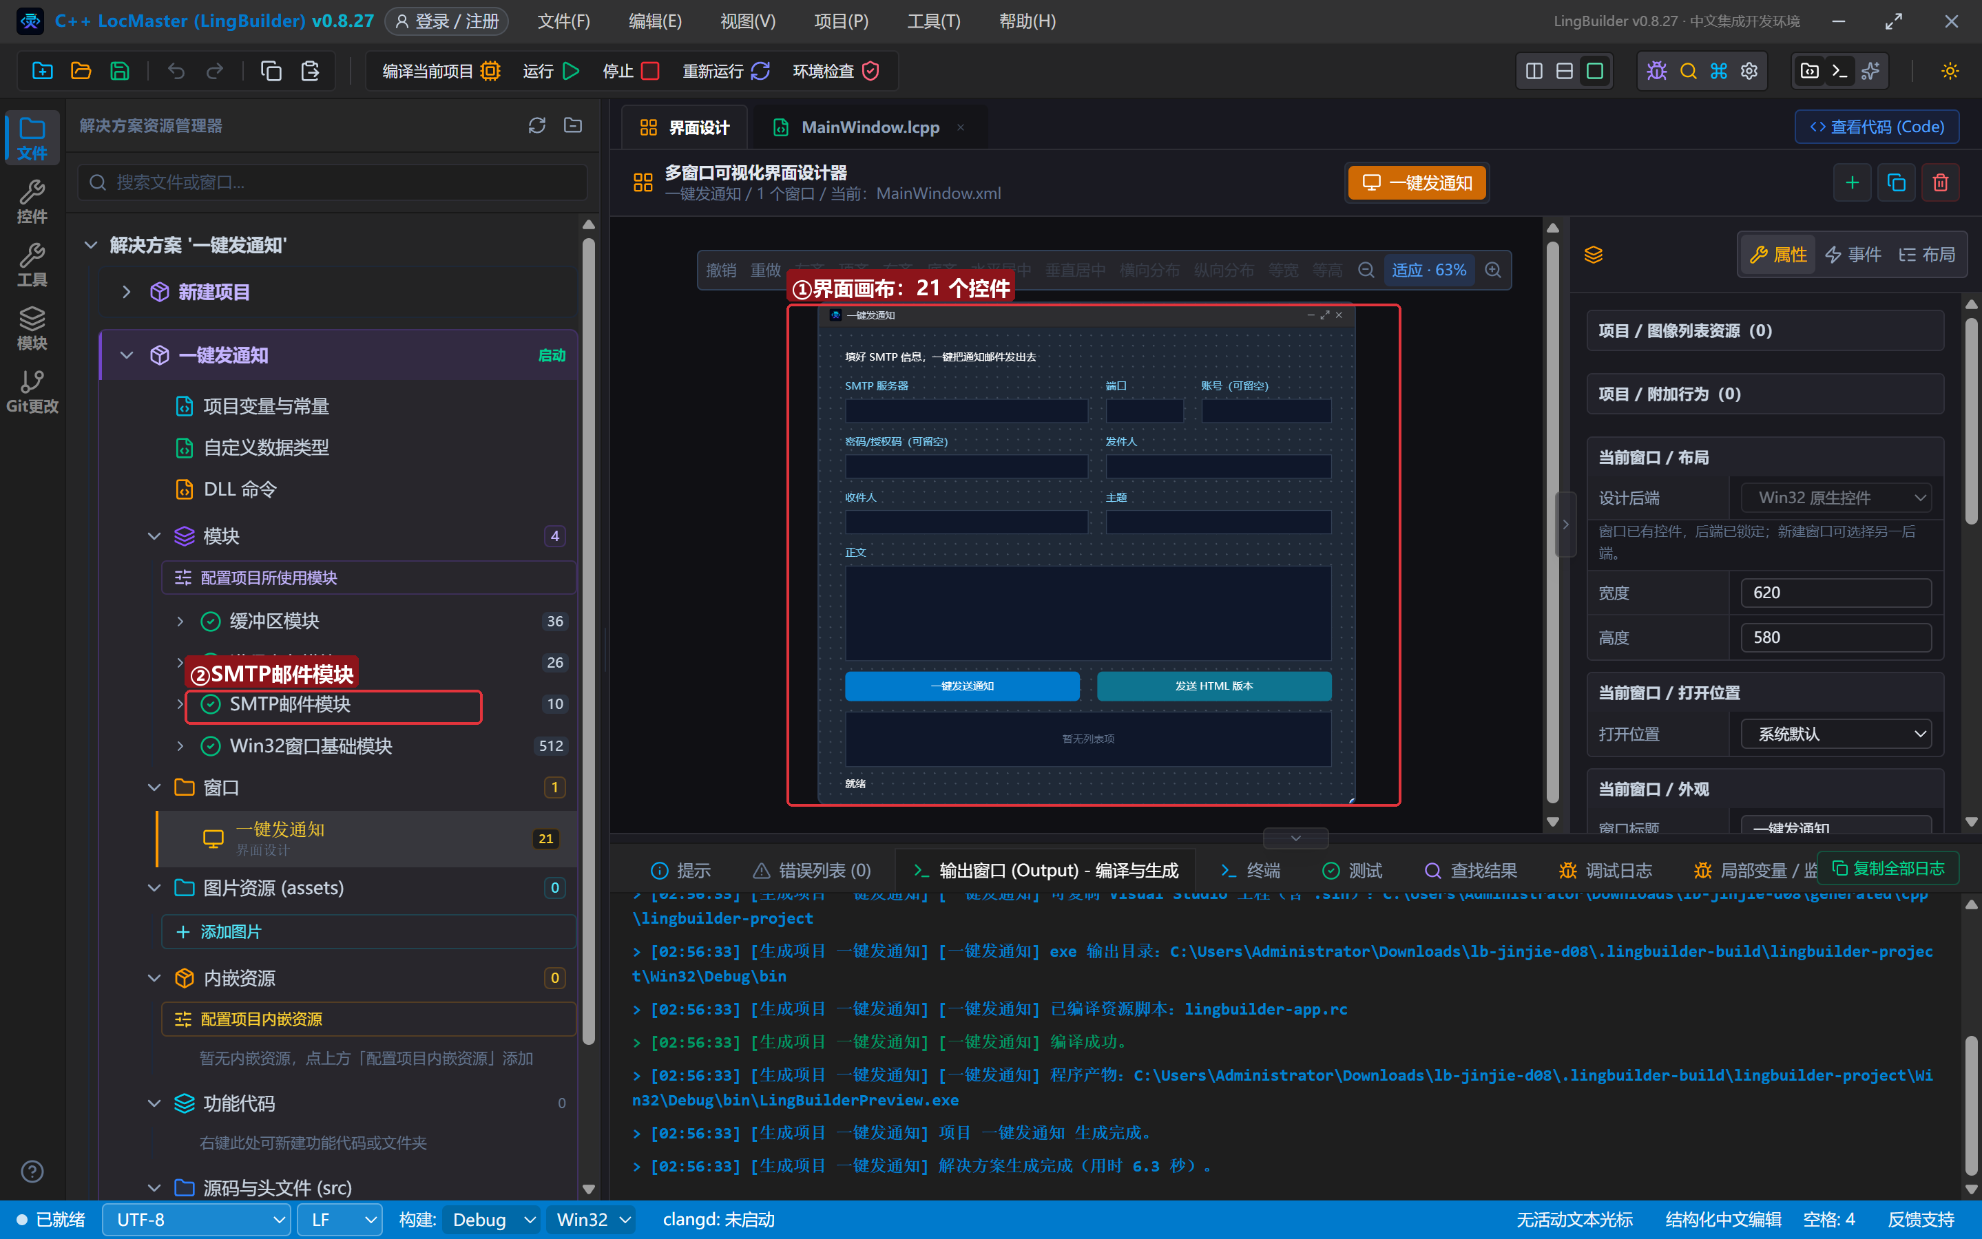The image size is (1982, 1239).
Task: Open the 打开位置 系统默认 dropdown
Action: pyautogui.click(x=1836, y=734)
